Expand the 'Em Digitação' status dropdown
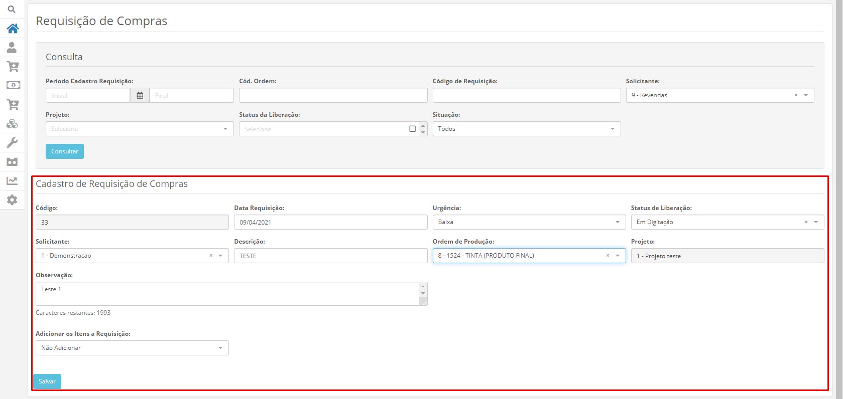843x399 pixels. point(816,222)
